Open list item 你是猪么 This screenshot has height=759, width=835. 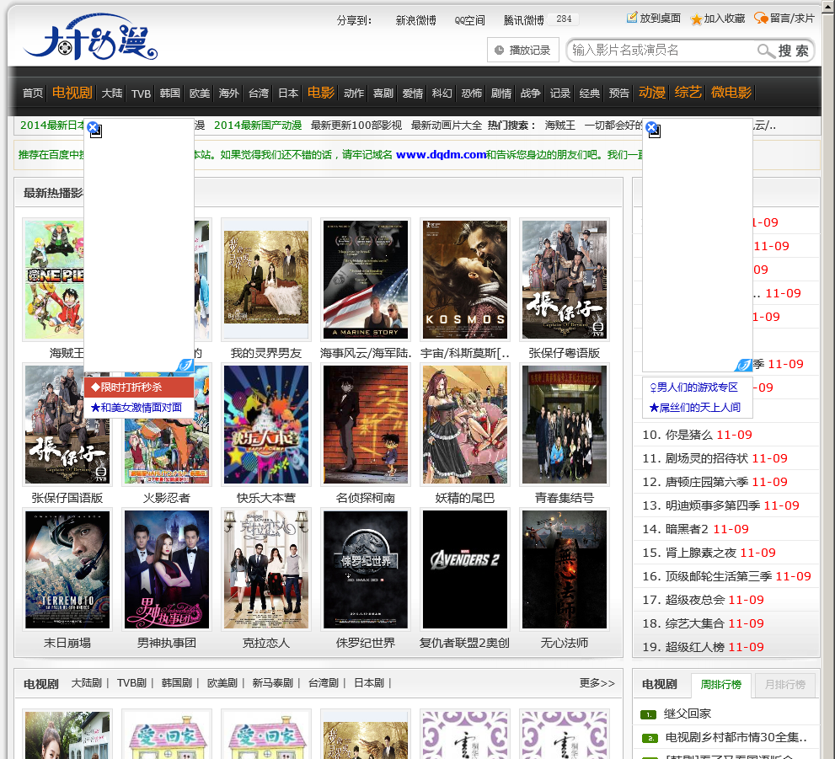(x=688, y=435)
